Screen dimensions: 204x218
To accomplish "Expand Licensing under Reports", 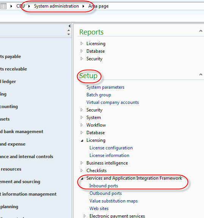I will tap(82, 44).
